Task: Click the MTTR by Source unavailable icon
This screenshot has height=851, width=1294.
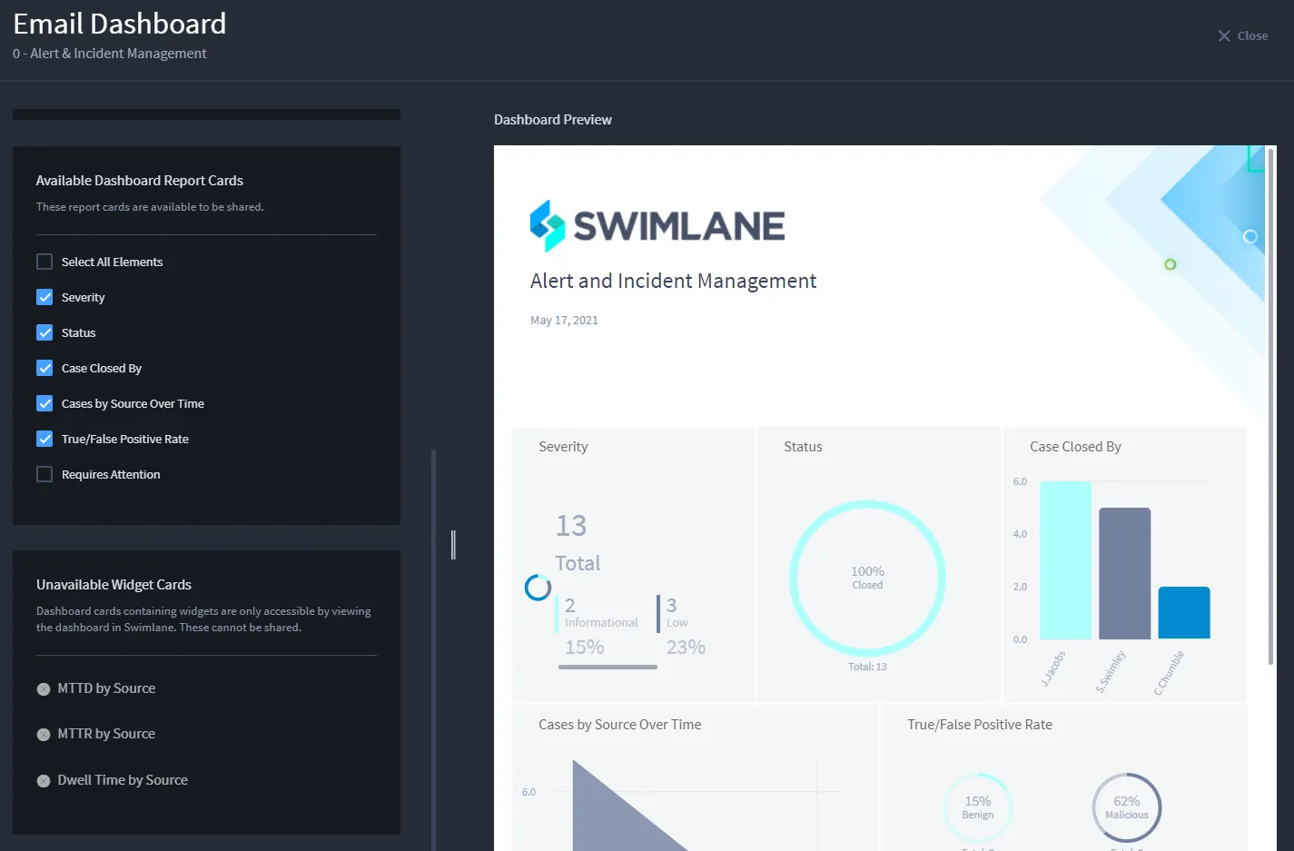Action: pyautogui.click(x=44, y=735)
